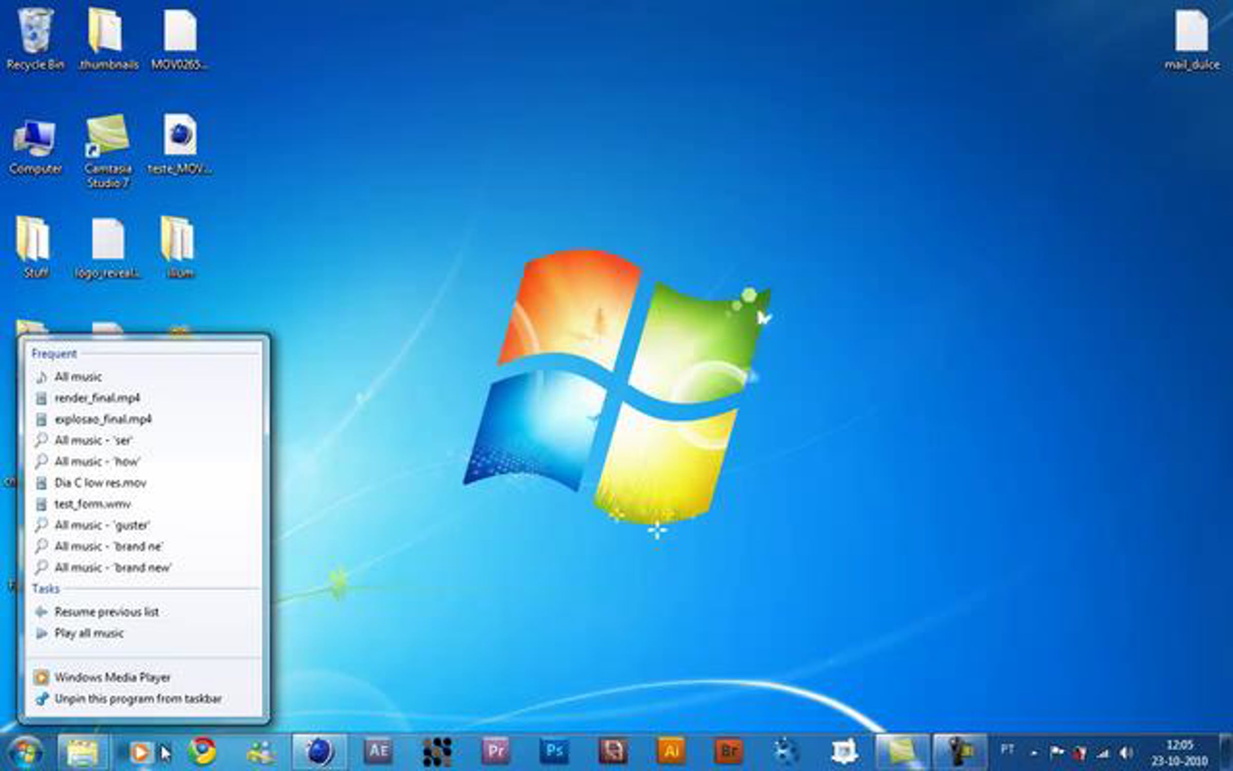Screen dimensions: 1233x771
Task: Select the MOV0265 file icon on desktop
Action: 180,39
